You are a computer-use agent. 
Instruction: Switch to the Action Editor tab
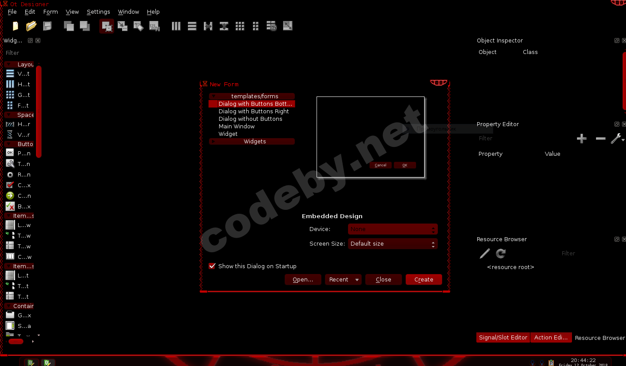[551, 338]
